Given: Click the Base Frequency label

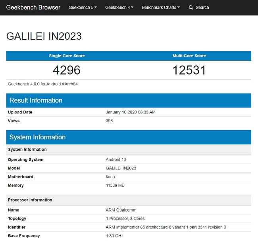Looking at the screenshot, I should (x=24, y=236).
